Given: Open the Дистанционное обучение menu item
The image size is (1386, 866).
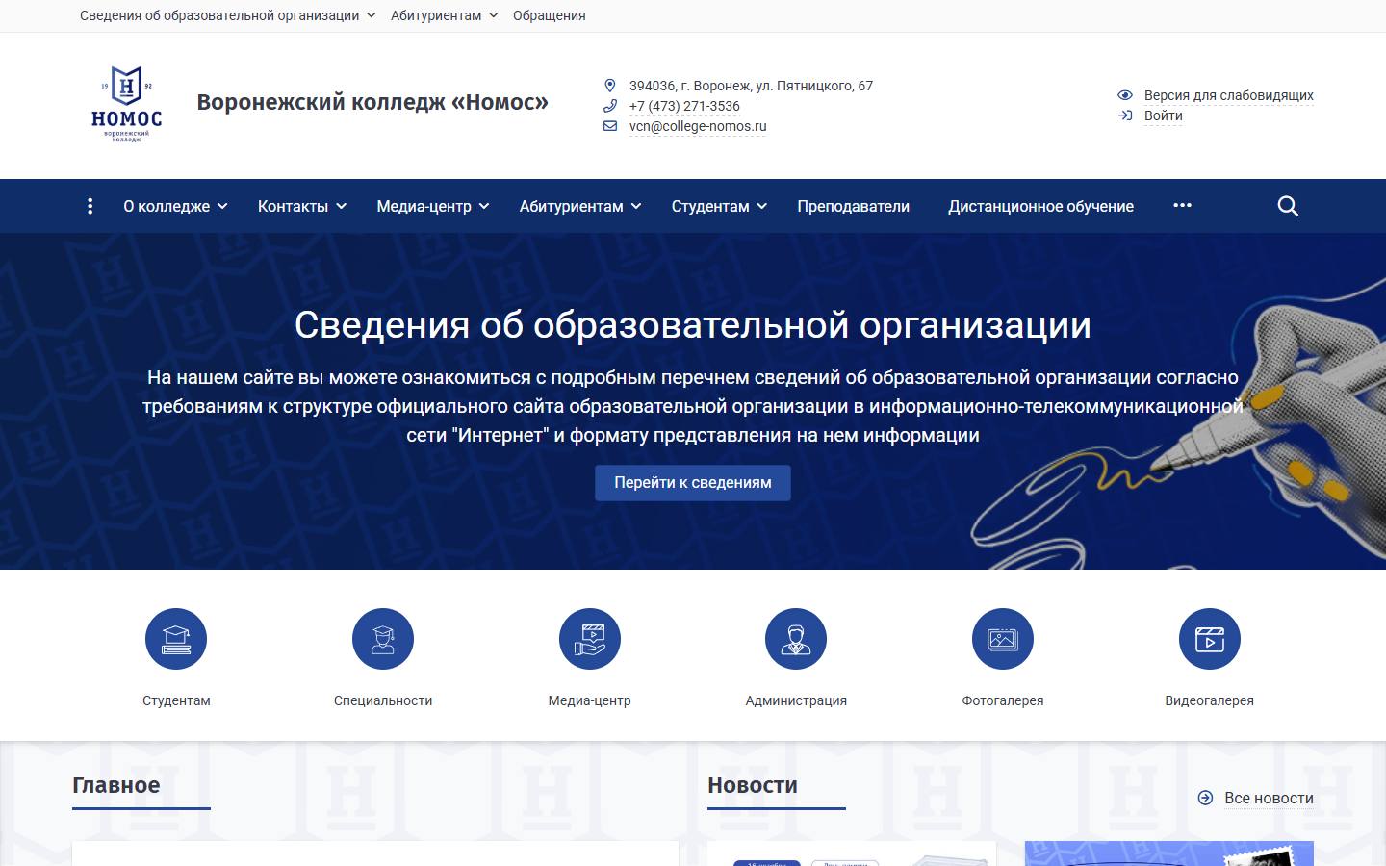Looking at the screenshot, I should click(1040, 206).
